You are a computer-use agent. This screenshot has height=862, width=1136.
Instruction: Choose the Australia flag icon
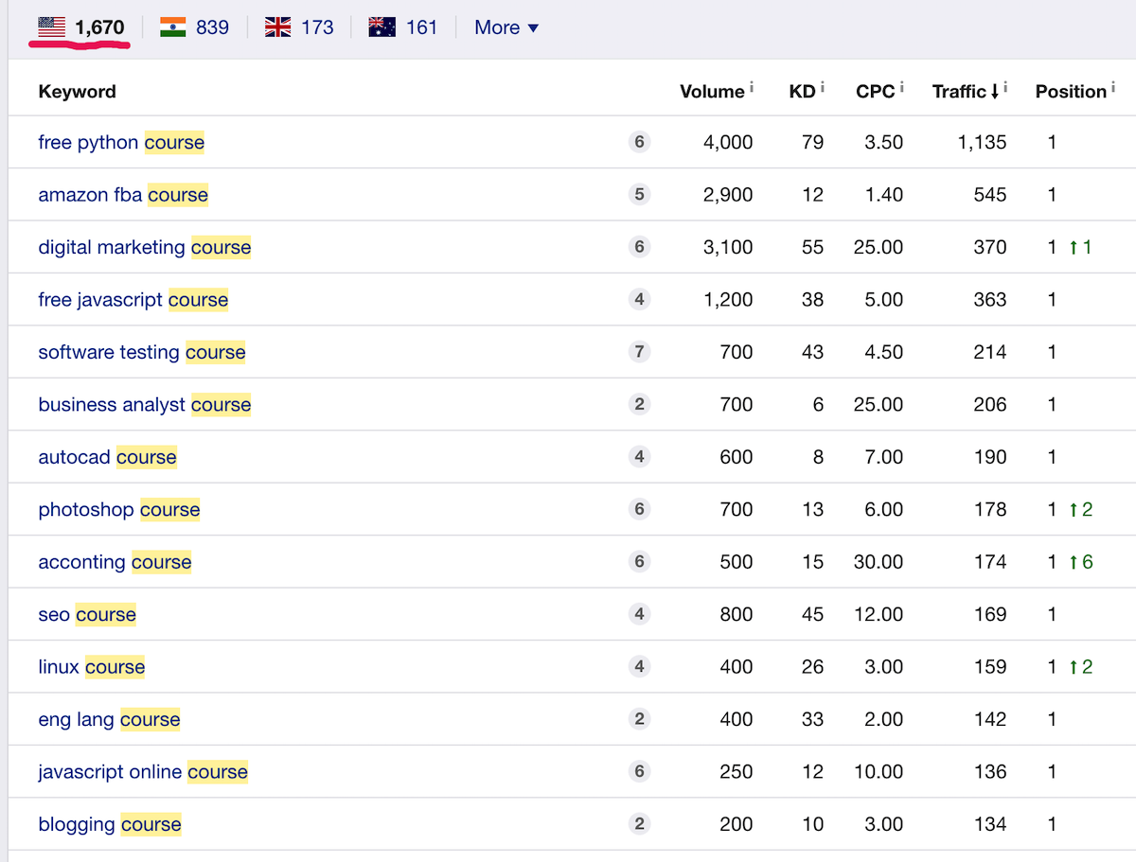382,27
